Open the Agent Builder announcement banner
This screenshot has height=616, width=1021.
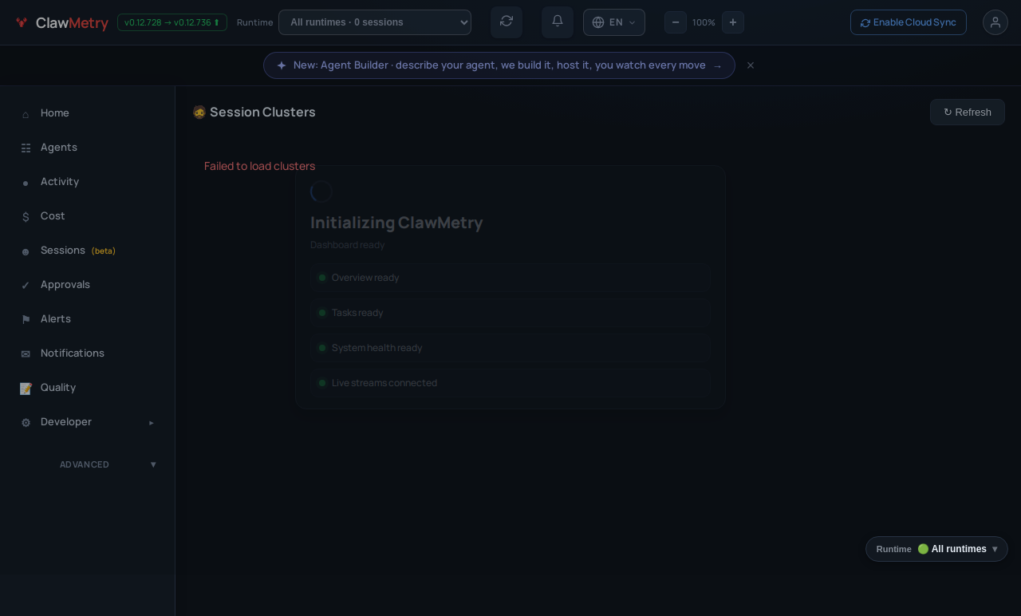[499, 65]
